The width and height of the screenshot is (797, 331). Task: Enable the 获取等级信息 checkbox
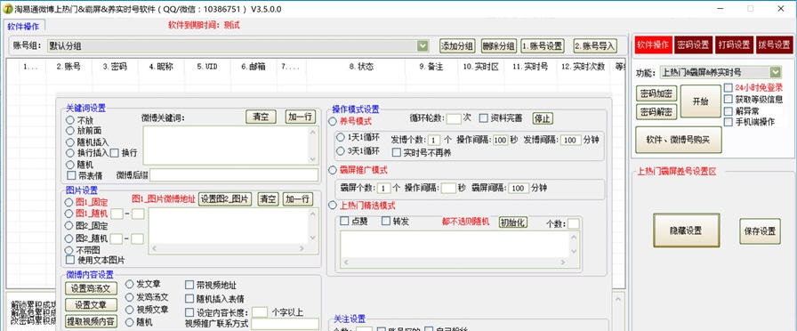pyautogui.click(x=729, y=99)
